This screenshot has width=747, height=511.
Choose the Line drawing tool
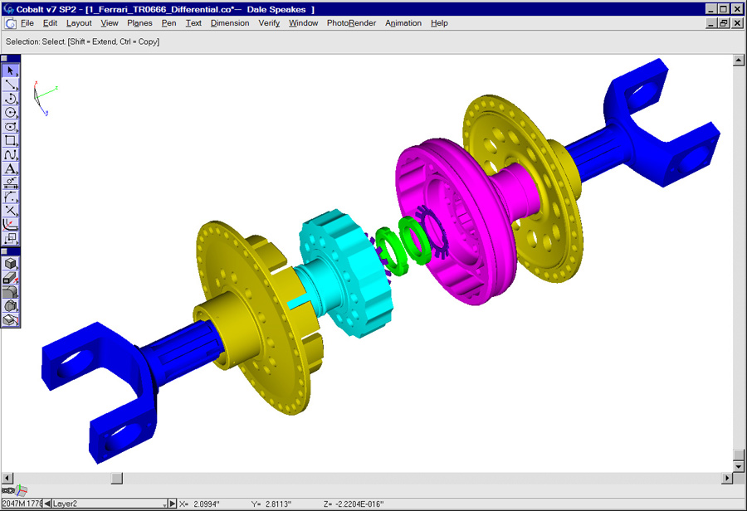pyautogui.click(x=11, y=85)
